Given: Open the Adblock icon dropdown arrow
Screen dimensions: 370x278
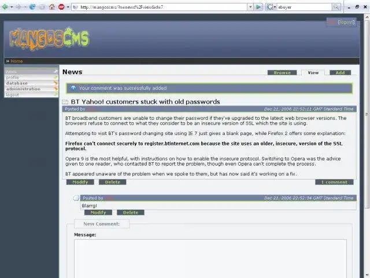Looking at the screenshot, I should click(x=68, y=7).
